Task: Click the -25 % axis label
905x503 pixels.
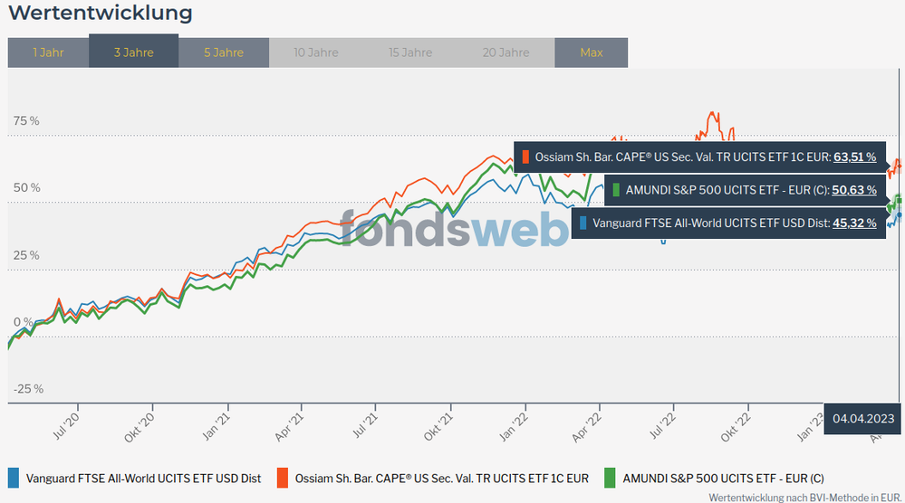Action: coord(29,389)
